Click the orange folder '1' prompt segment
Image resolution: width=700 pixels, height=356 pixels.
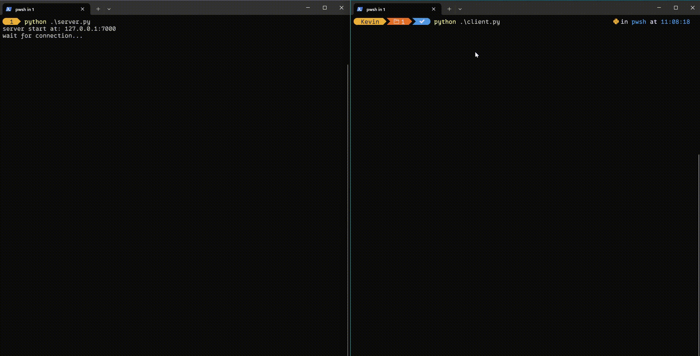click(399, 22)
